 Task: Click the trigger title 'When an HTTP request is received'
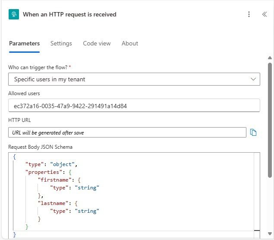coord(69,14)
